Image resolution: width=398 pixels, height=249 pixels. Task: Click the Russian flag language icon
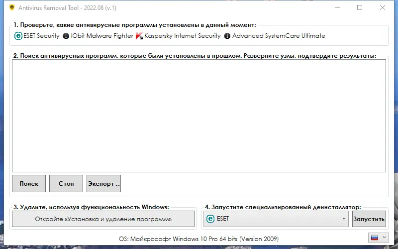point(375,238)
